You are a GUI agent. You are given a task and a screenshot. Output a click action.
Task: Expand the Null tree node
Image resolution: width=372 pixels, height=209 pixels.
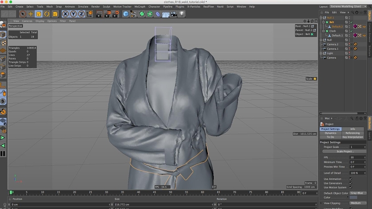tap(321, 40)
